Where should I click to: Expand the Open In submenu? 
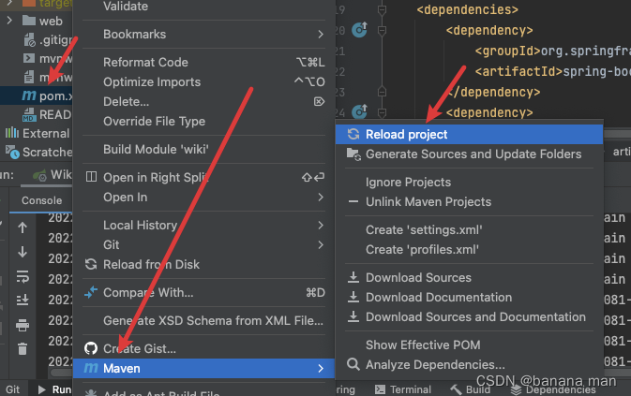click(x=203, y=198)
